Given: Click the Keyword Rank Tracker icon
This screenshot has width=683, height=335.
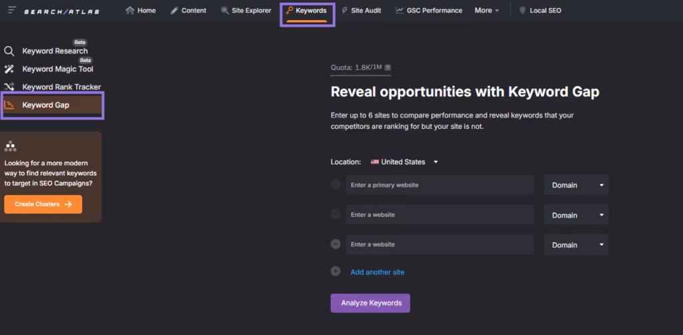Looking at the screenshot, I should 9,87.
